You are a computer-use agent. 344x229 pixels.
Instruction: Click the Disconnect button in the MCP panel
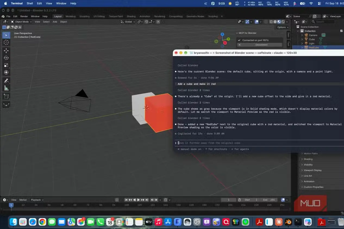259,45
